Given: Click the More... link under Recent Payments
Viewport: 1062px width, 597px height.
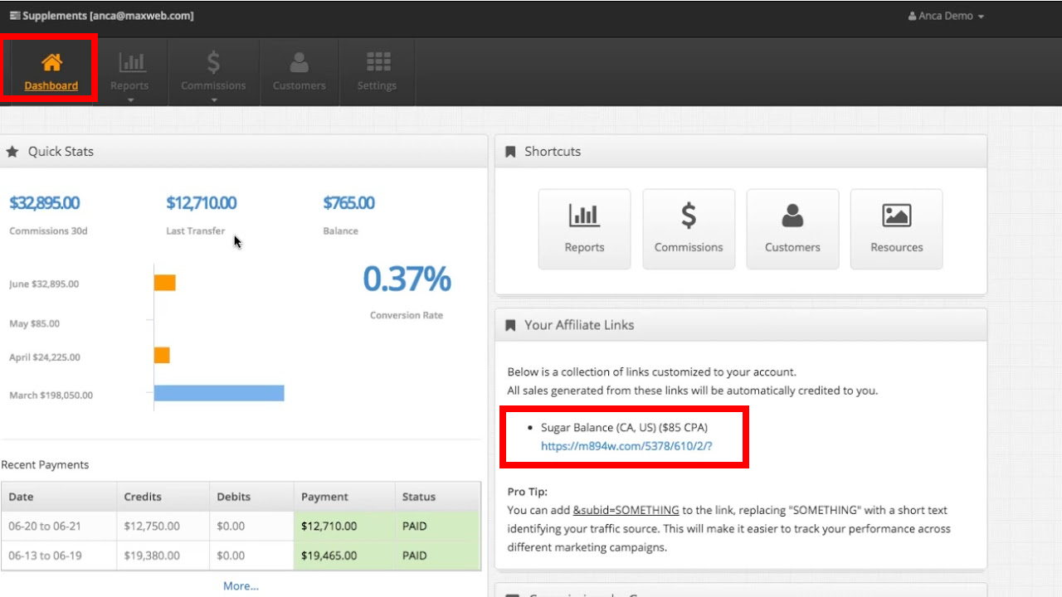Looking at the screenshot, I should [x=241, y=586].
